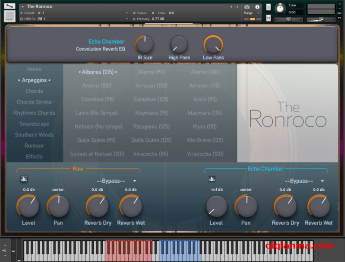345x262 pixels.
Task: Choose the Patagonia (125) preset
Action: click(x=151, y=127)
